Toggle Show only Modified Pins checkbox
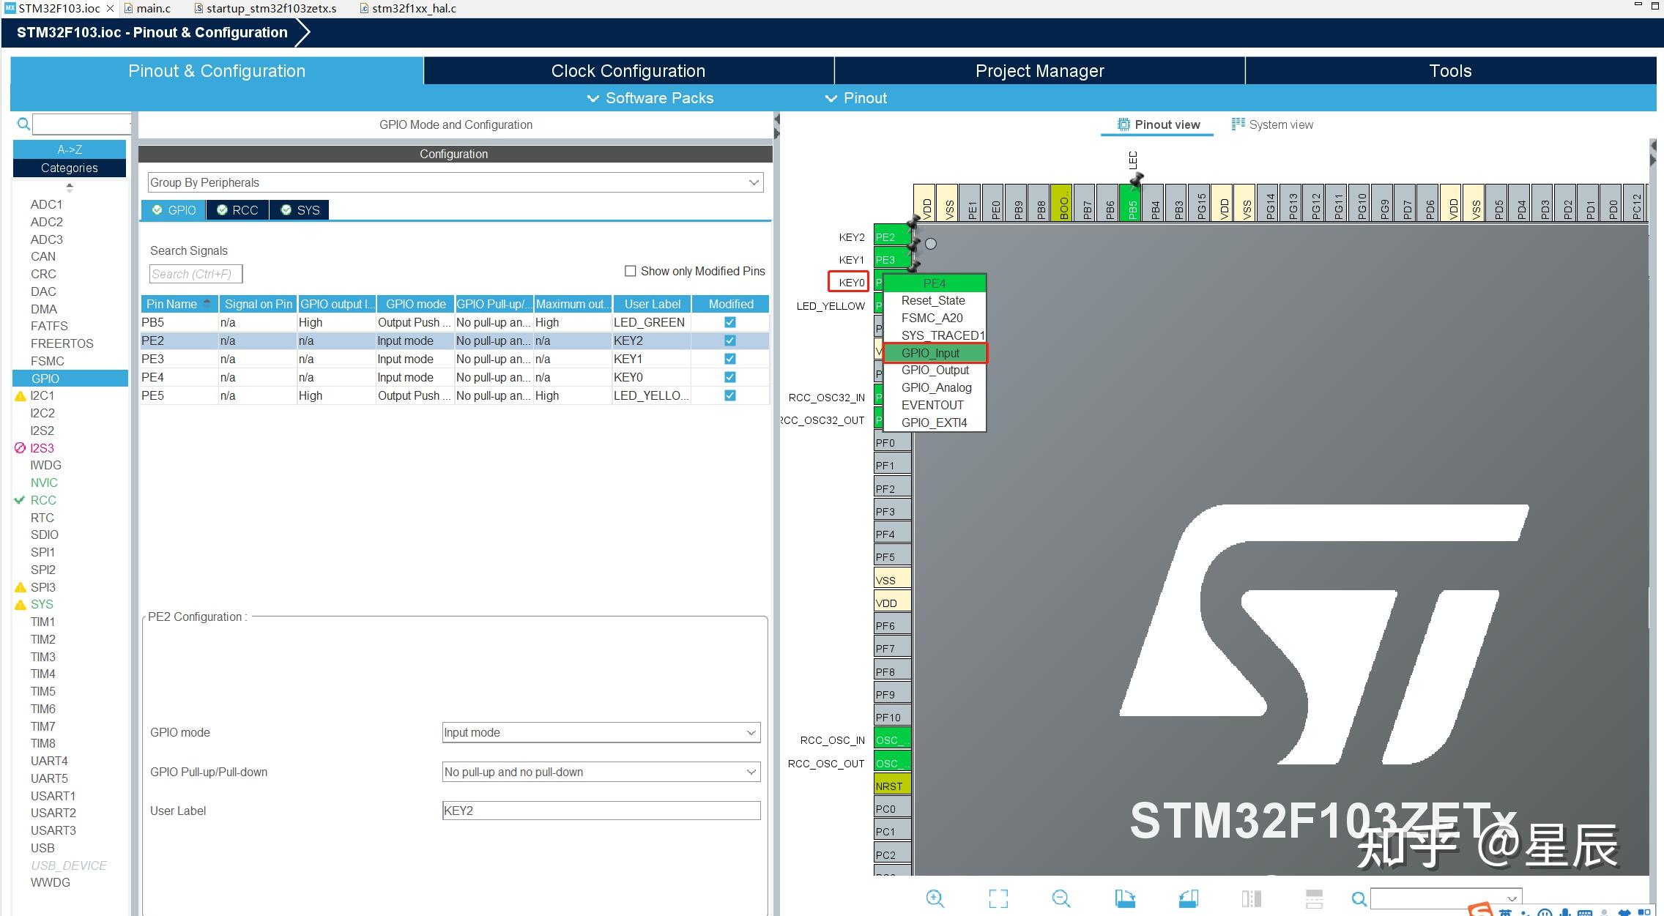1664x916 pixels. coord(630,271)
